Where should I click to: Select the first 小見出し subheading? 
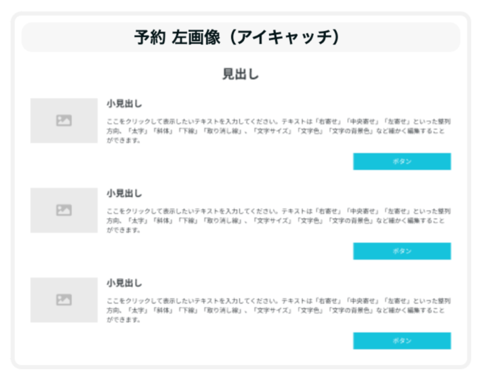point(124,104)
